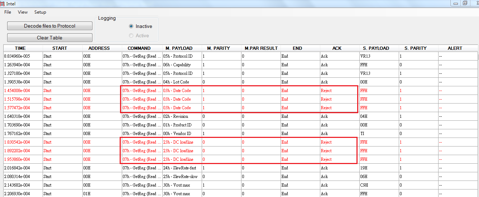Restore the Intel window size

pos(465,3)
